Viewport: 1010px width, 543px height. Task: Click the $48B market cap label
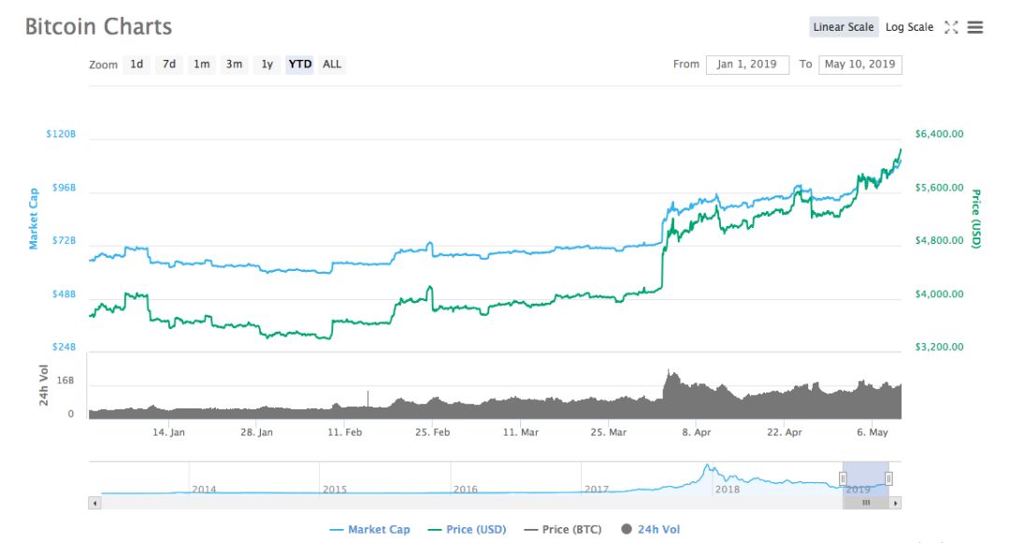[x=64, y=294]
